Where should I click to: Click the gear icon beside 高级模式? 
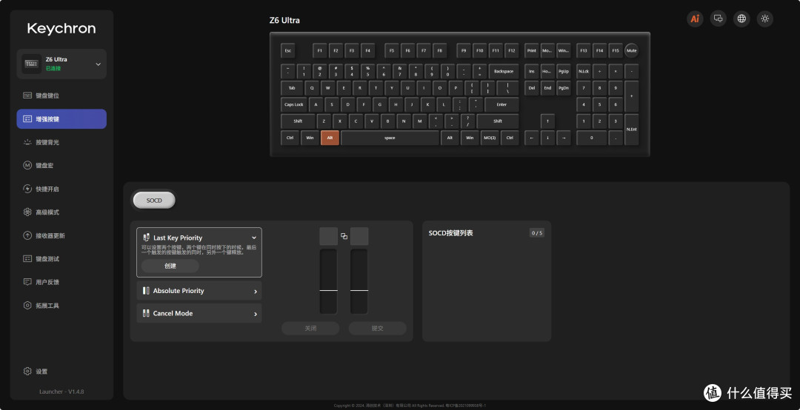click(27, 212)
